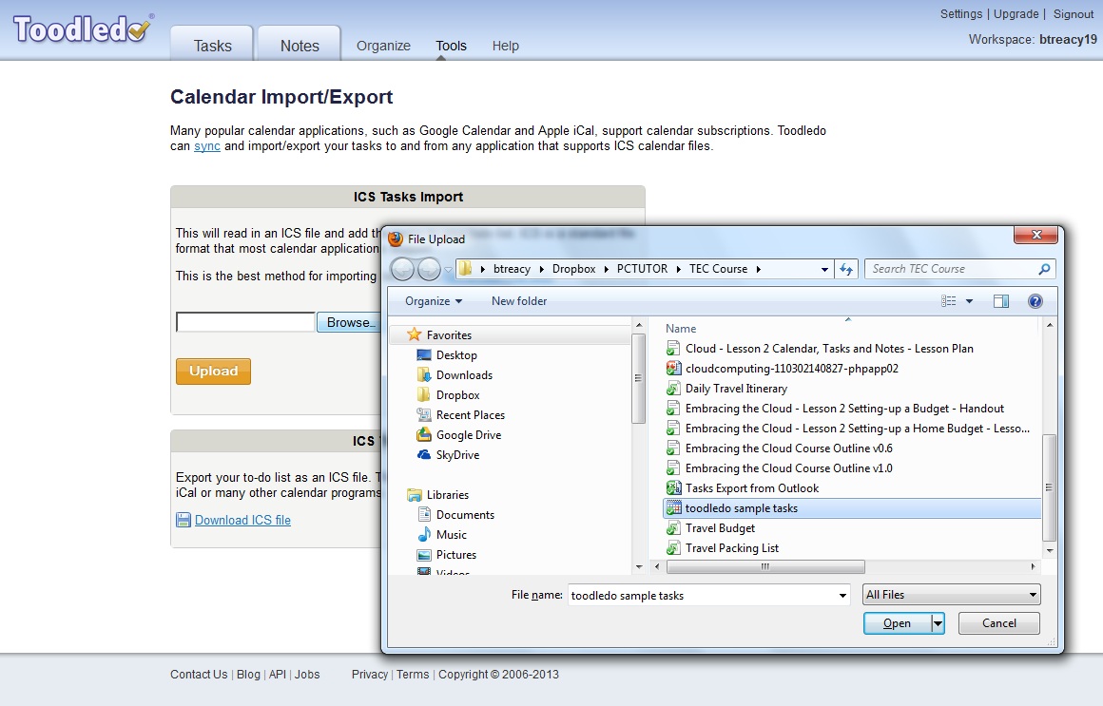Open the address bar history dropdown

tap(824, 269)
